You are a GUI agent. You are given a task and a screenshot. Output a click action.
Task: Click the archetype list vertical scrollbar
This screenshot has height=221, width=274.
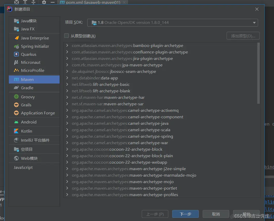(x=258, y=73)
